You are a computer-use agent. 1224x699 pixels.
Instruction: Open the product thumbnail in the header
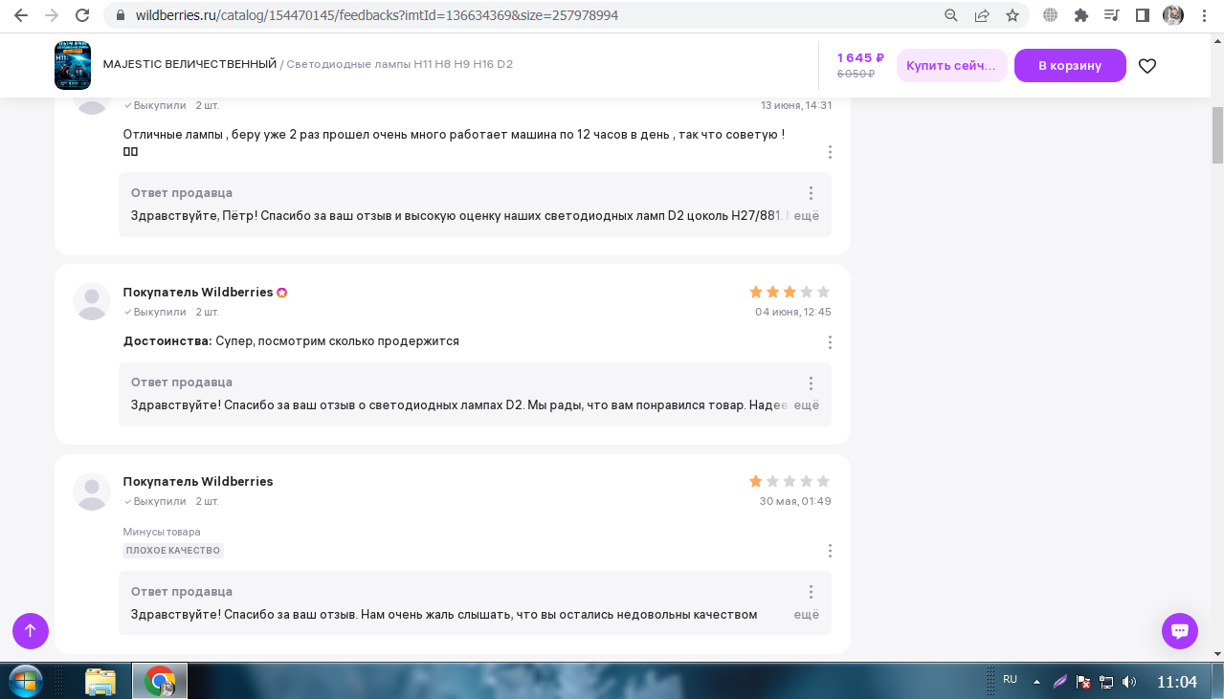tap(73, 65)
